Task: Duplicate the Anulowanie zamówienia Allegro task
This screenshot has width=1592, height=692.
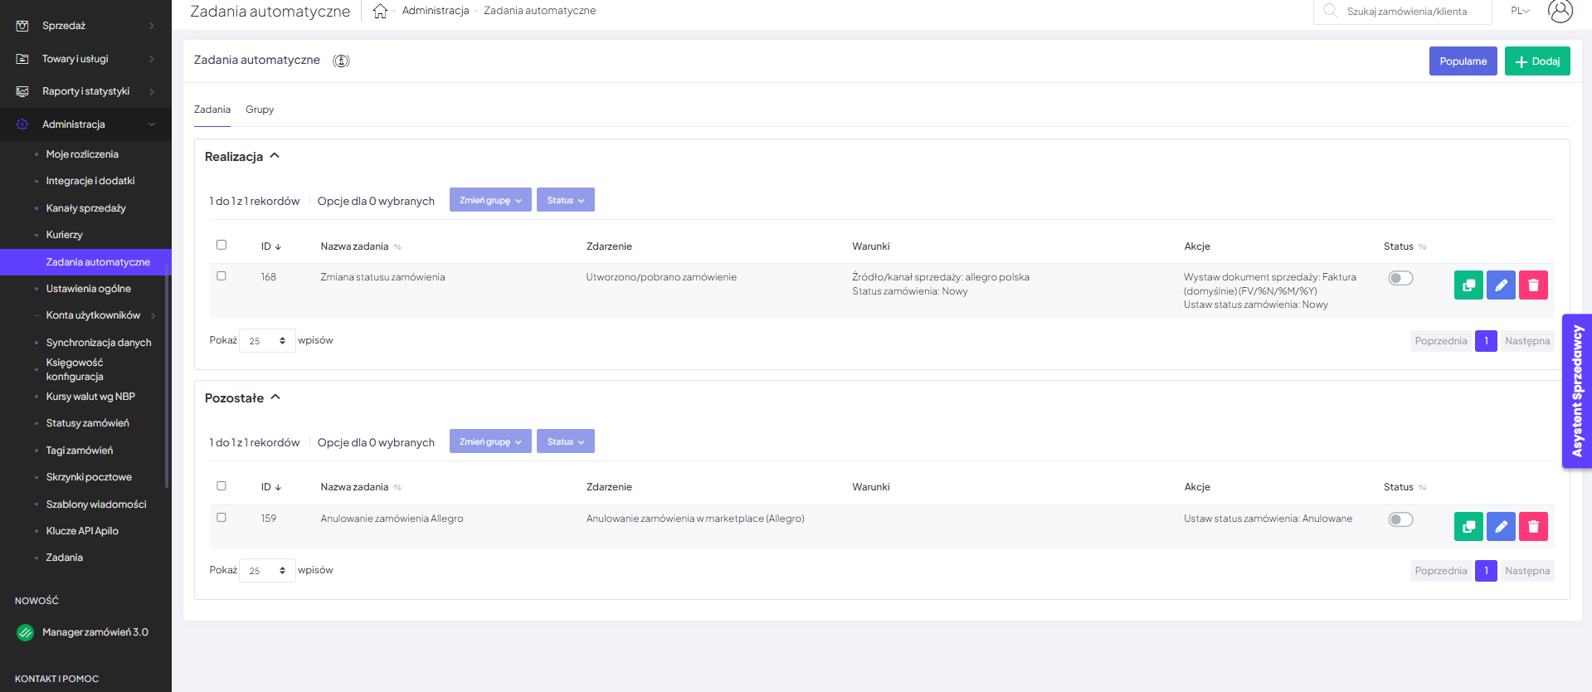Action: (x=1468, y=527)
